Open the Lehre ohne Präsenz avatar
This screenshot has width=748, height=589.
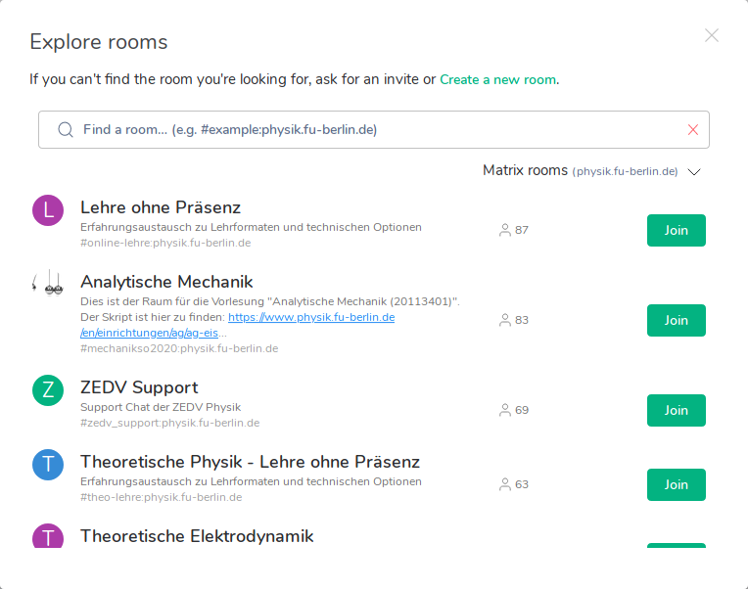coord(48,209)
